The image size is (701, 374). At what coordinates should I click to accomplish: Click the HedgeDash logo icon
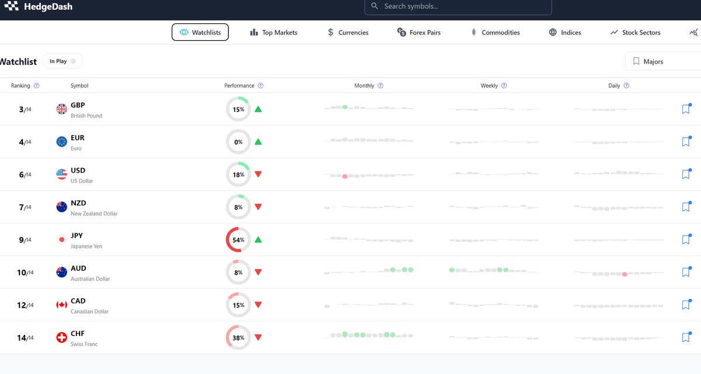pos(11,6)
